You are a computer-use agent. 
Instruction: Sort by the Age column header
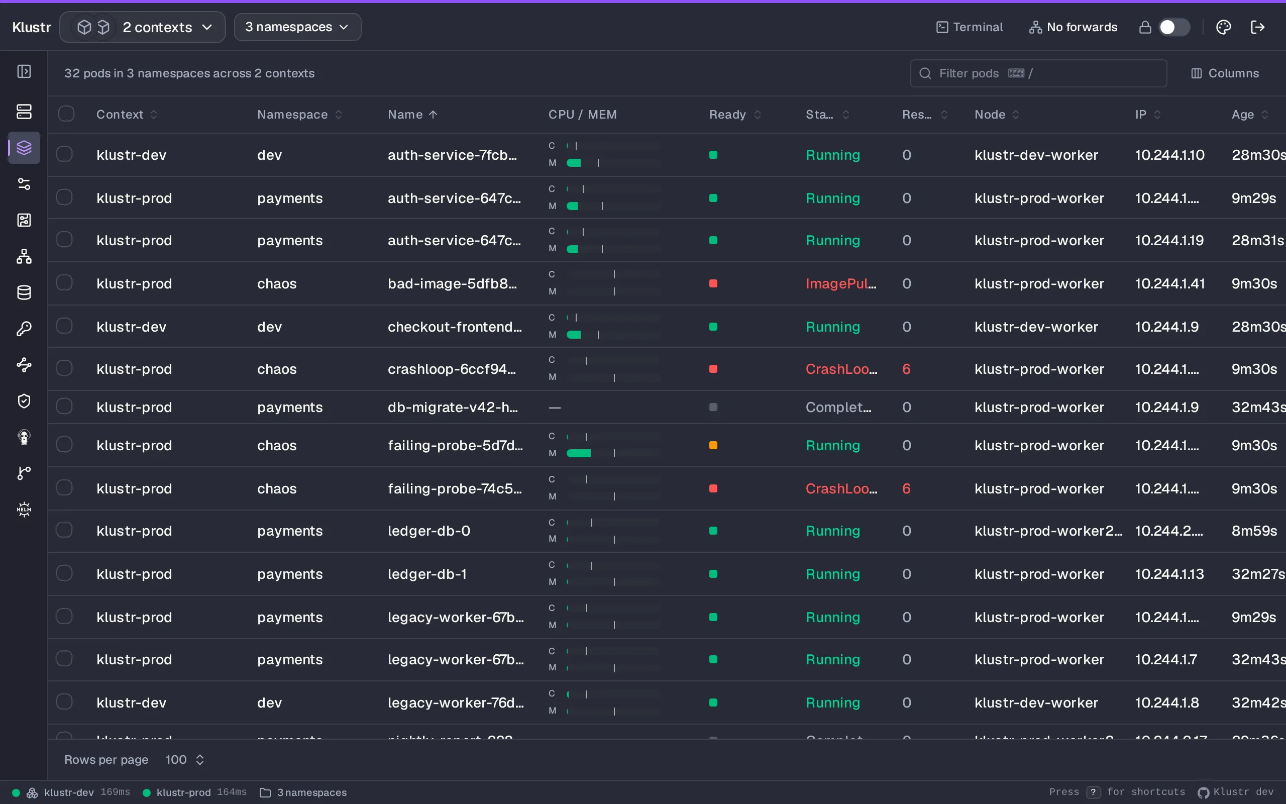click(x=1250, y=115)
